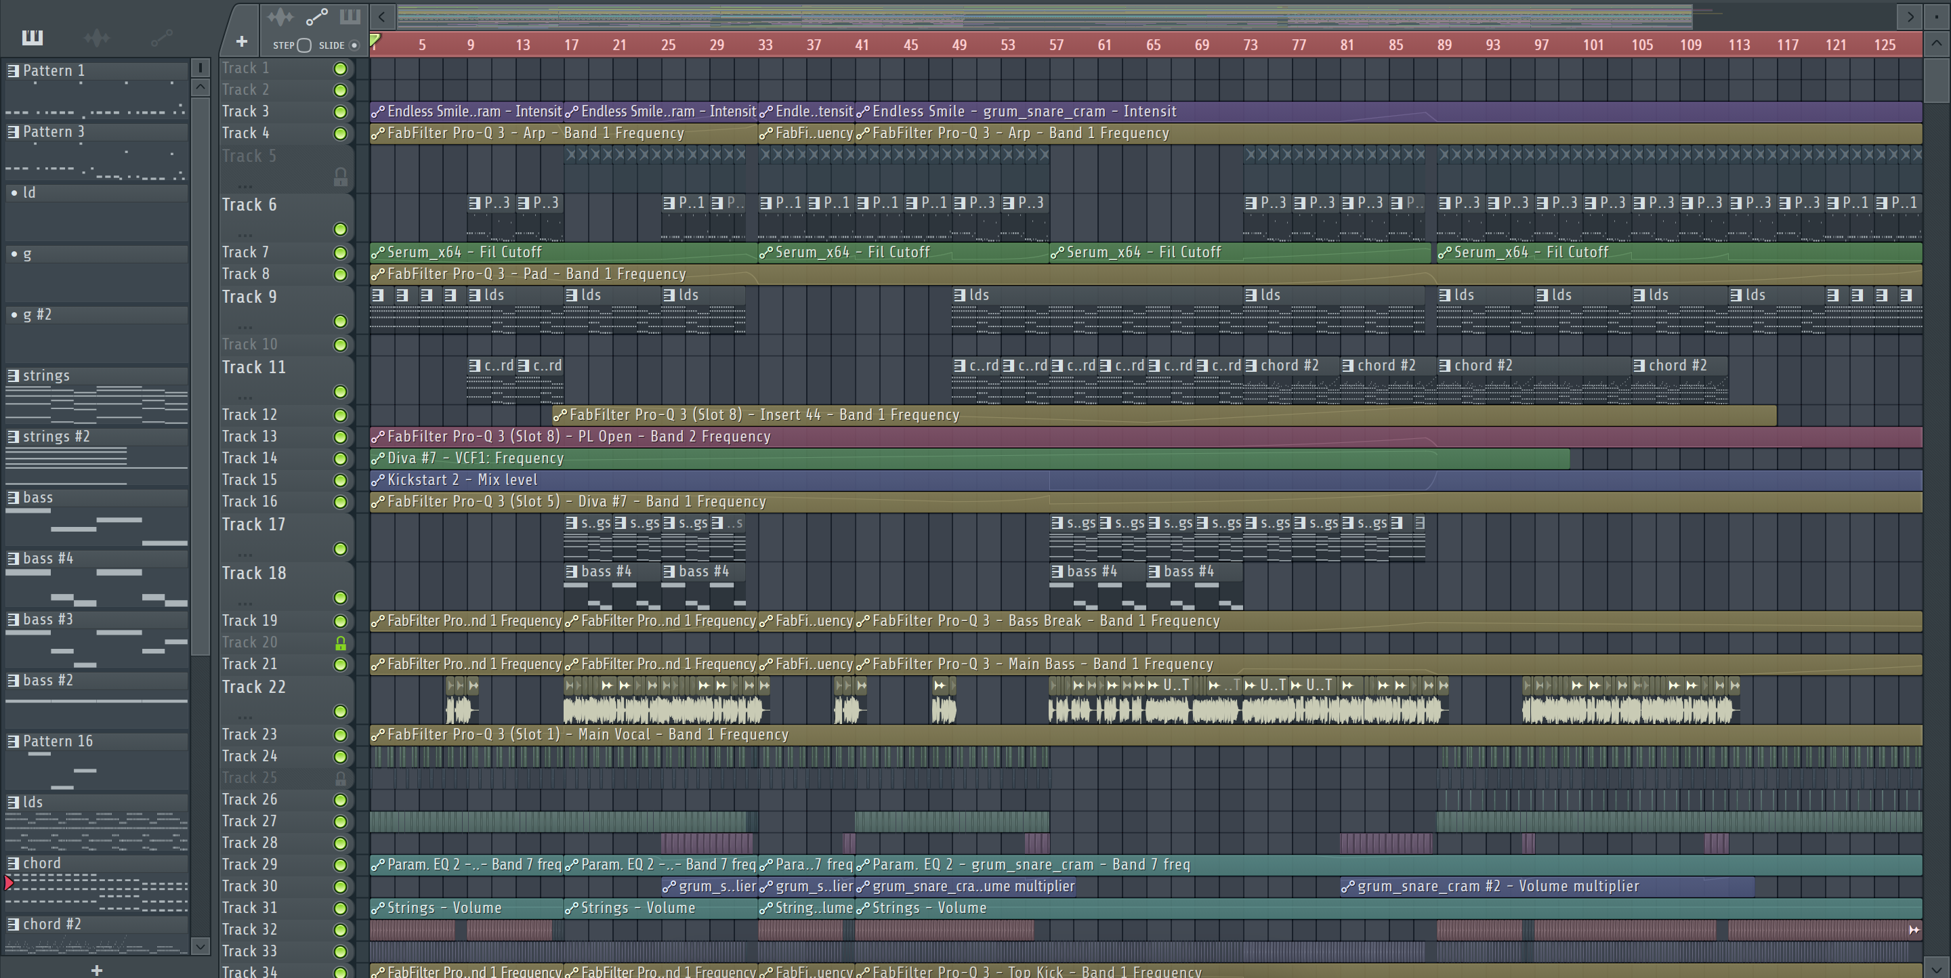1951x978 pixels.
Task: Click the lock on Track 20
Action: tap(340, 643)
